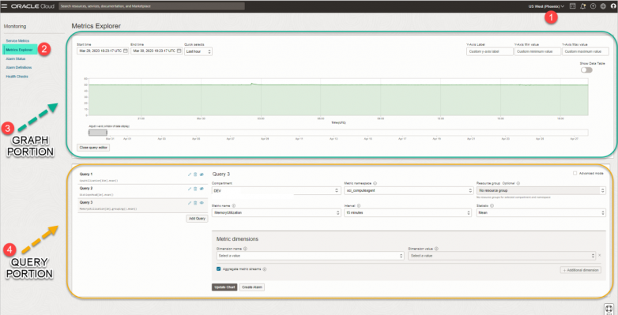Hide Query 3 using eye icon
The image size is (618, 315).
202,203
